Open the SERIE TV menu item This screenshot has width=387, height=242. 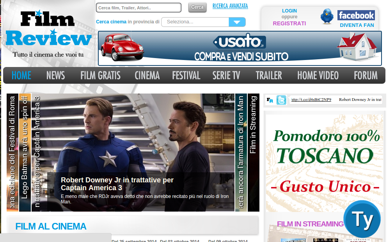pyautogui.click(x=226, y=76)
